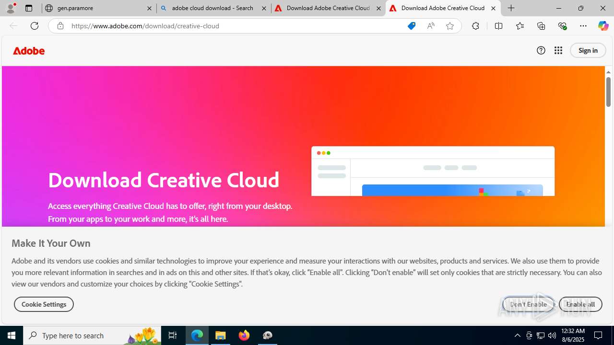Choose Enable all cookies
The image size is (614, 345).
pos(580,304)
